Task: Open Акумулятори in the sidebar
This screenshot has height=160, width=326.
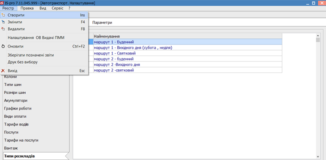Action: click(16, 101)
